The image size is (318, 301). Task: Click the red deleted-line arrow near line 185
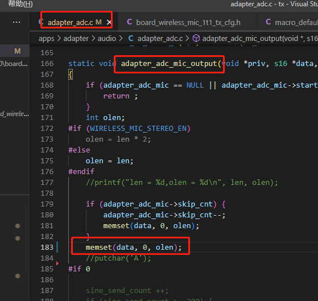[57, 263]
